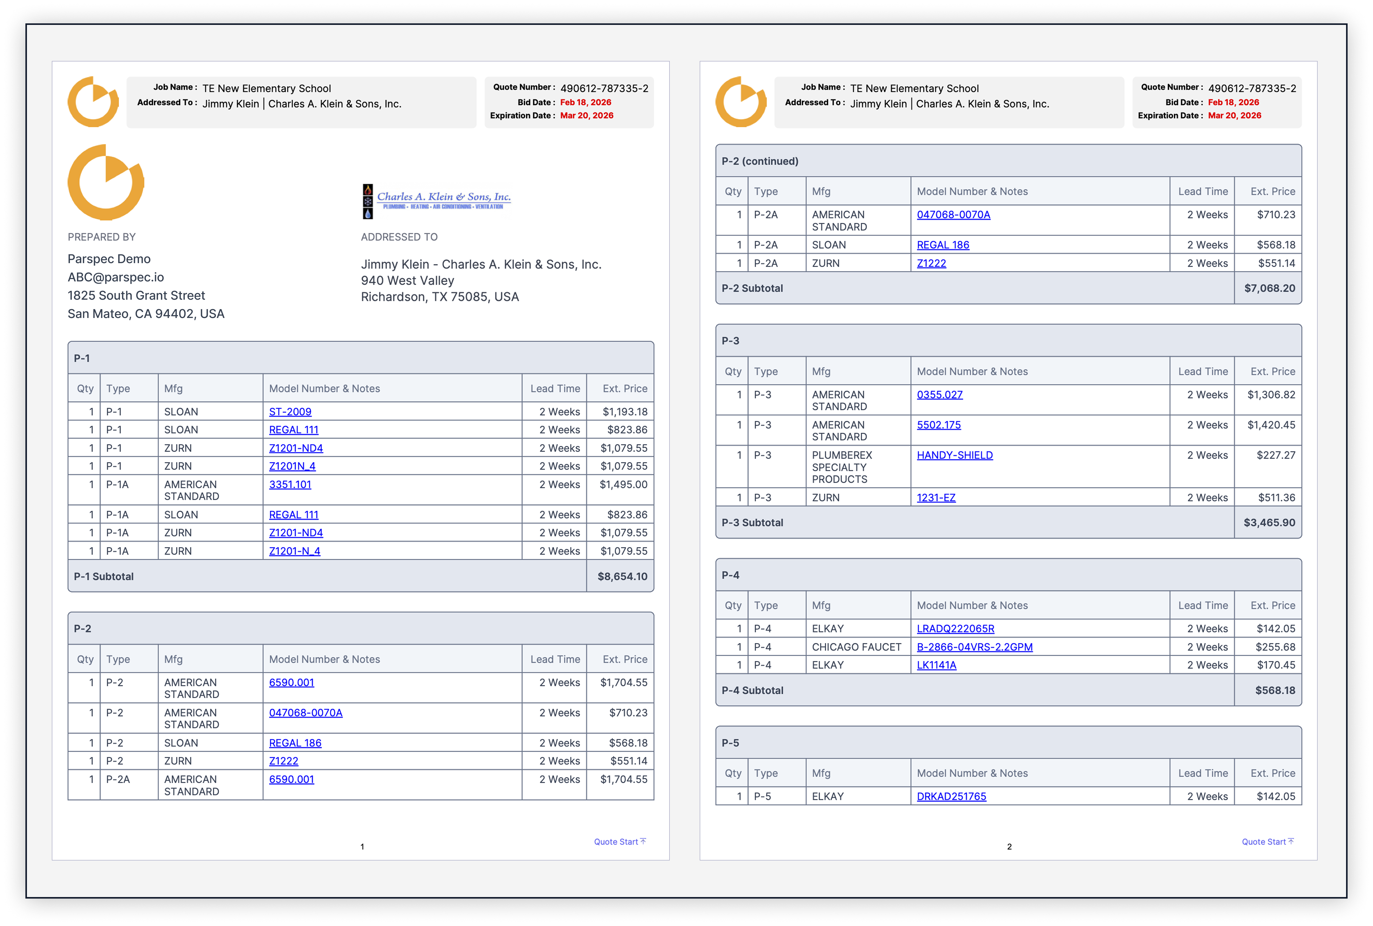Click the HANDY-SHIELD price $227.27
This screenshot has width=1373, height=926.
coord(1276,455)
